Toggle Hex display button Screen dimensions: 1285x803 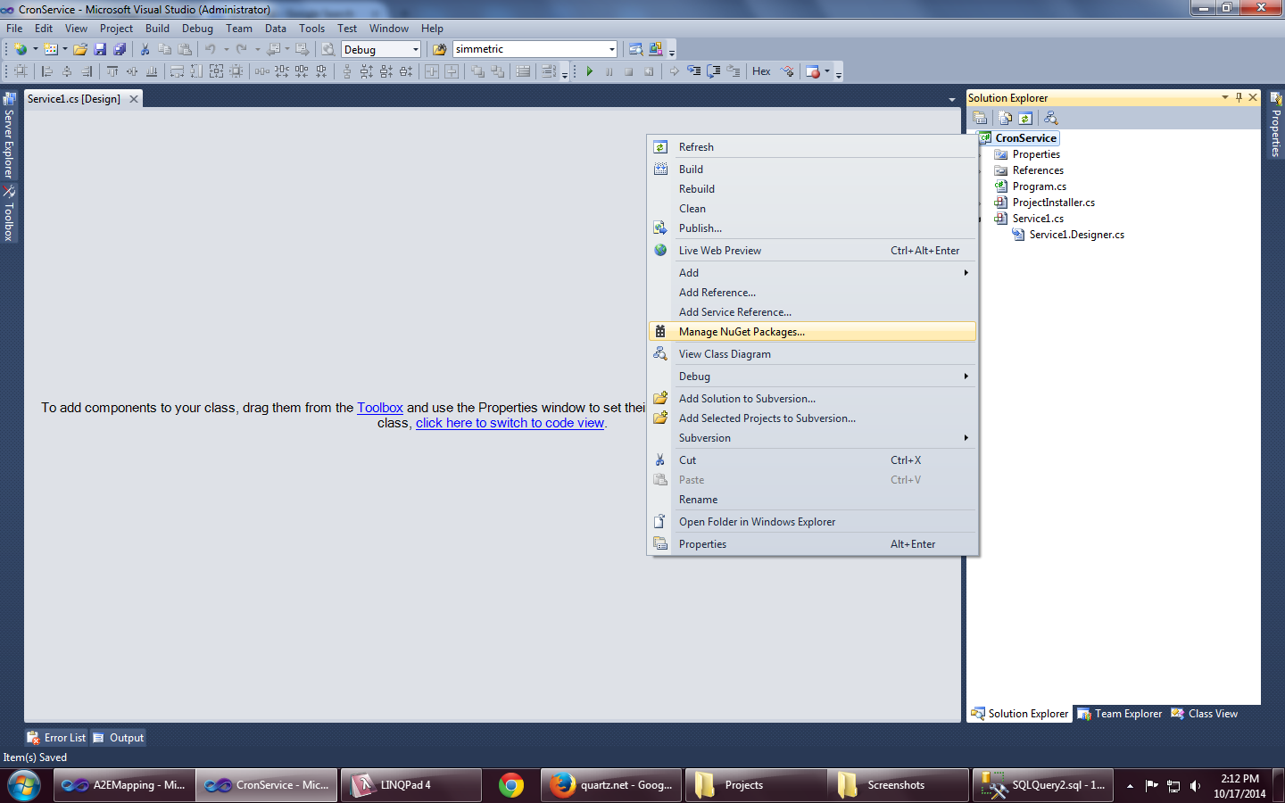[761, 71]
